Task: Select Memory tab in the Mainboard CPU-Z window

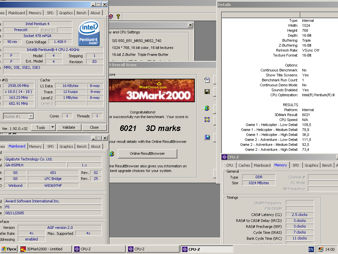Action: pos(35,147)
